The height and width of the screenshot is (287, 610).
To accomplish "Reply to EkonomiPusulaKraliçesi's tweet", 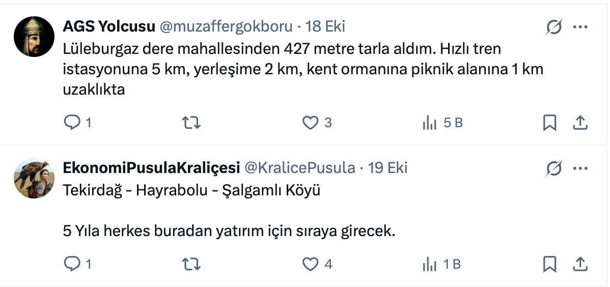I will (x=71, y=264).
